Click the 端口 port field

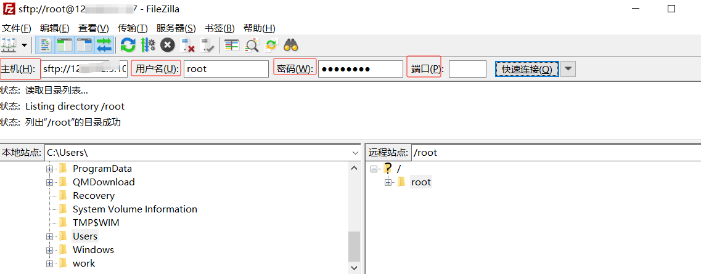tap(467, 69)
